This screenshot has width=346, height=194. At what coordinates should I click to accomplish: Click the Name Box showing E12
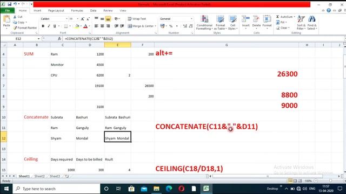coord(18,39)
